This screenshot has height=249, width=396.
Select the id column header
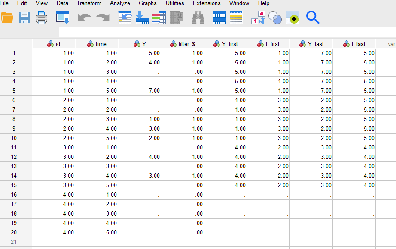point(54,44)
